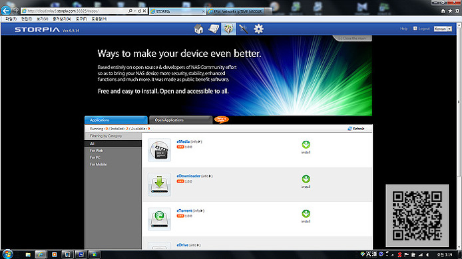462x259 pixels.
Task: Open the tools wand icon in header
Action: 244,29
